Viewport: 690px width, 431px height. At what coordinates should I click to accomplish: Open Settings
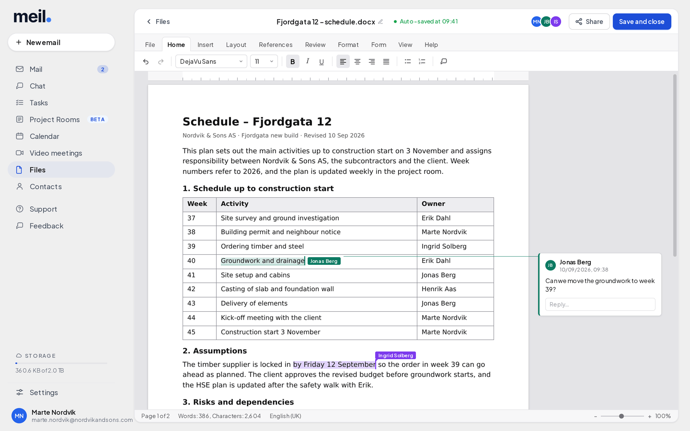point(61,392)
